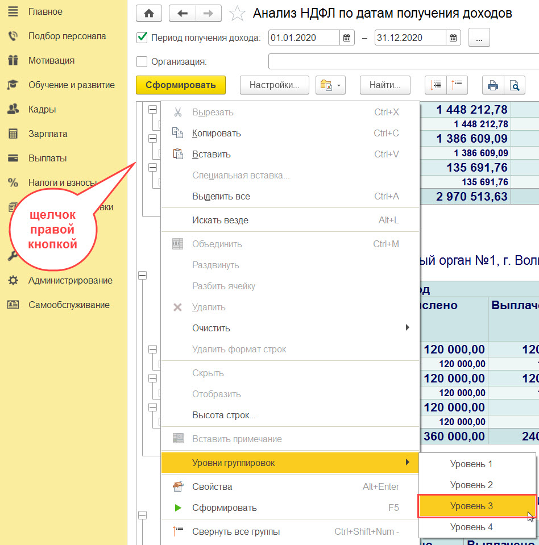The height and width of the screenshot is (545, 539).
Task: Enable the Организация filter checkbox
Action: pos(142,61)
